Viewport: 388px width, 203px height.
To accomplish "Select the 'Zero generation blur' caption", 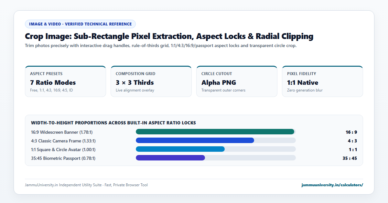I will pyautogui.click(x=305, y=90).
